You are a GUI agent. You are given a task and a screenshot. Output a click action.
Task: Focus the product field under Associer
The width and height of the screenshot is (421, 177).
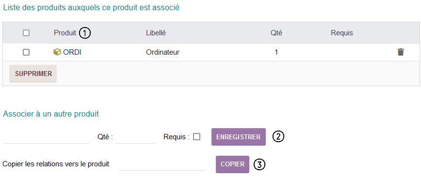pos(46,137)
